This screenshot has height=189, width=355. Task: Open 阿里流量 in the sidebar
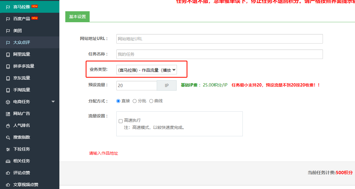[x=30, y=54]
